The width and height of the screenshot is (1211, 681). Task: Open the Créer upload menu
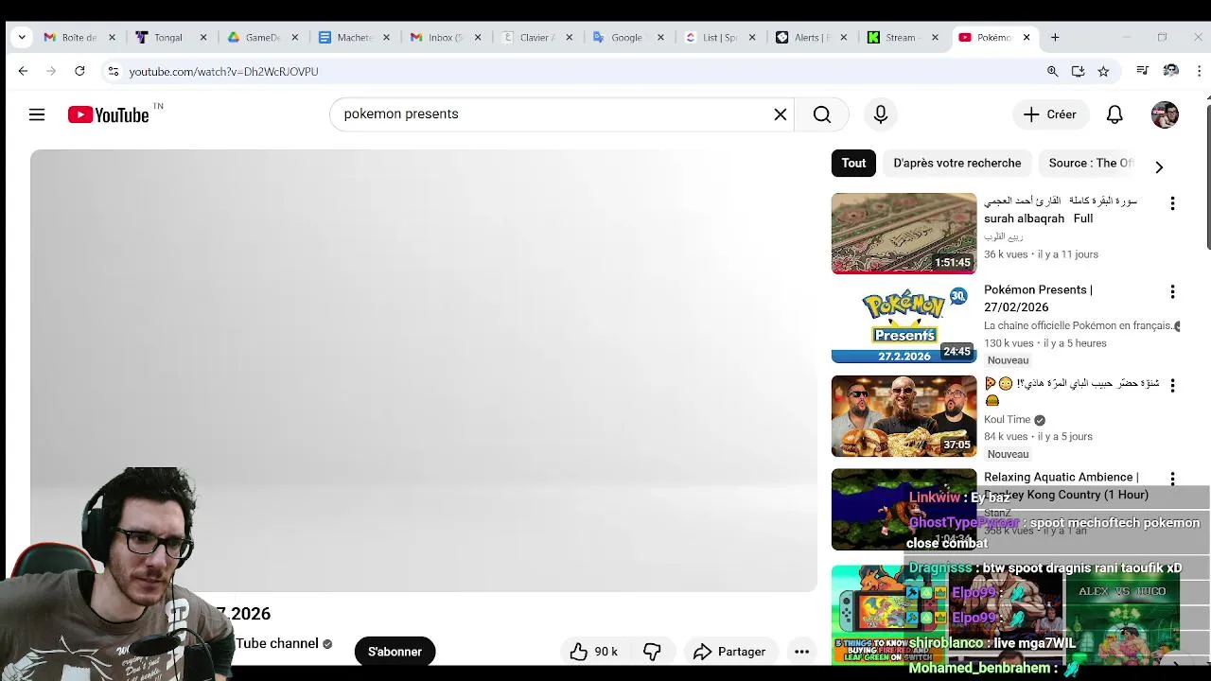pos(1050,114)
